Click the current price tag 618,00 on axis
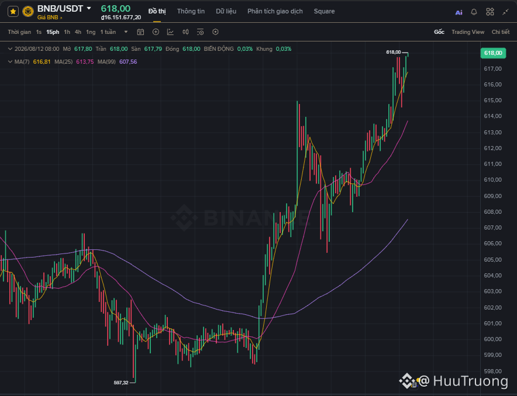517x396 pixels. [x=493, y=53]
